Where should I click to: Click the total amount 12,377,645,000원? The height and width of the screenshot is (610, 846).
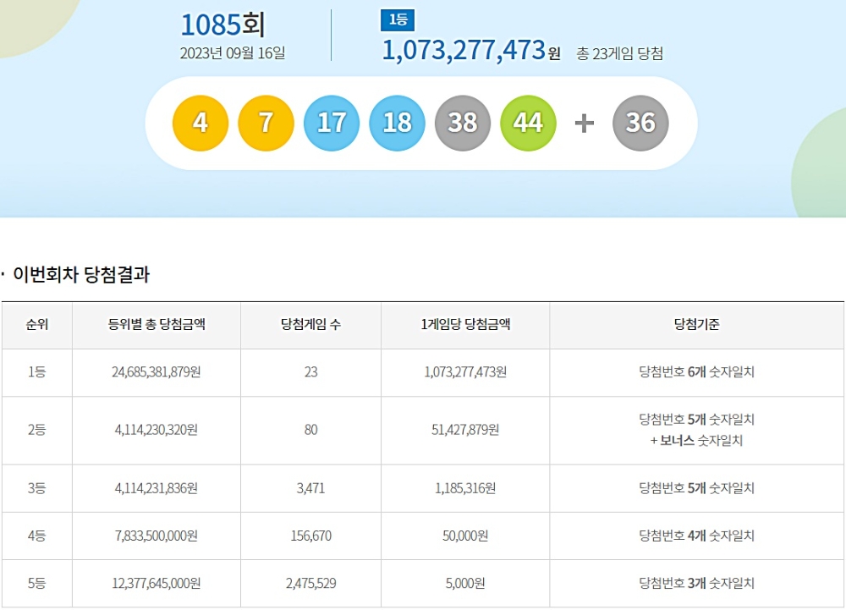pyautogui.click(x=157, y=584)
